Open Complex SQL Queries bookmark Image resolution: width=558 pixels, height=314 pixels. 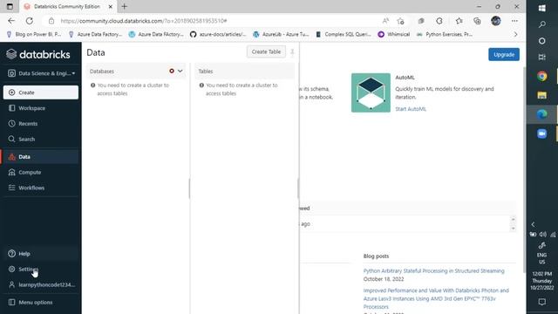(x=344, y=34)
